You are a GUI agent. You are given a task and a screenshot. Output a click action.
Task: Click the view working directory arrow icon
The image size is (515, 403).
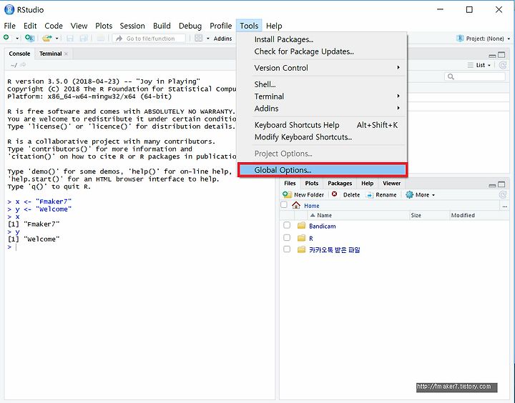23,65
